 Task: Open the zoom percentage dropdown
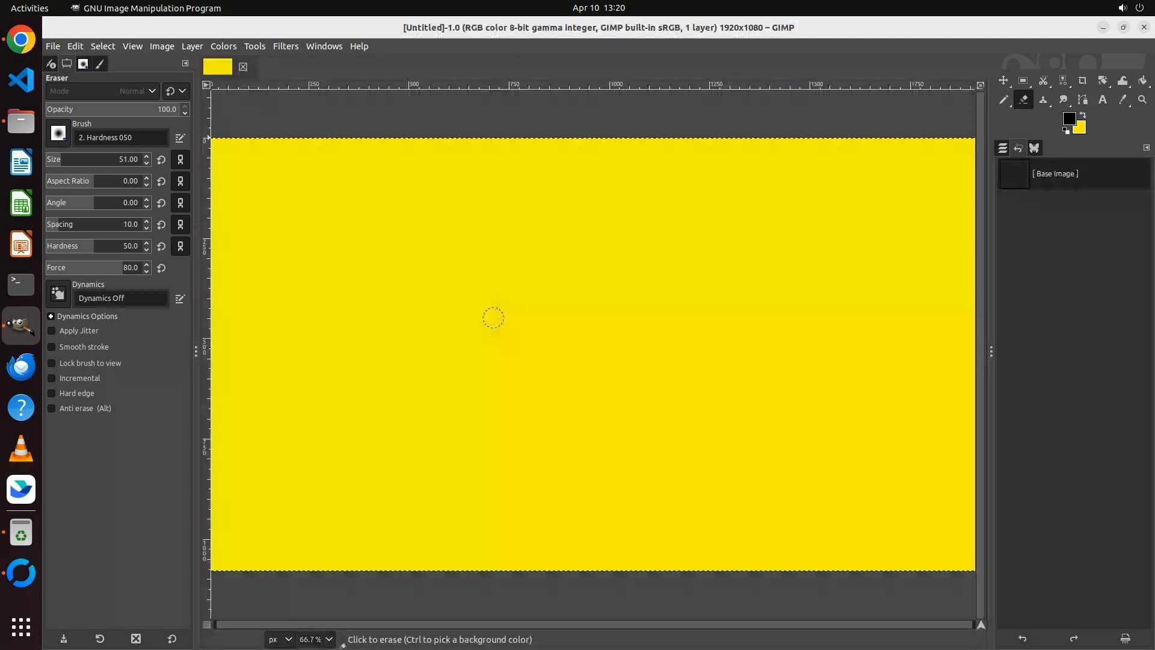point(329,639)
